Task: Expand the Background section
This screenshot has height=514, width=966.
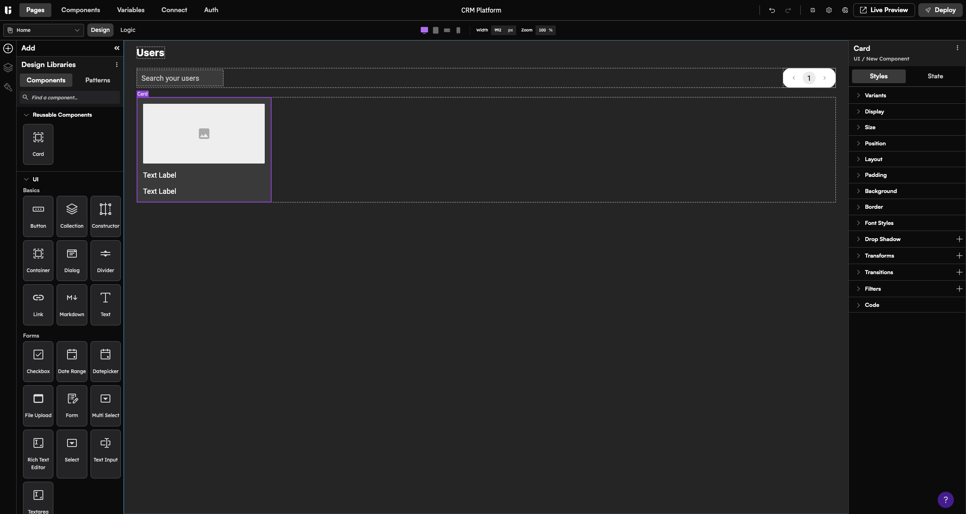Action: click(x=907, y=191)
